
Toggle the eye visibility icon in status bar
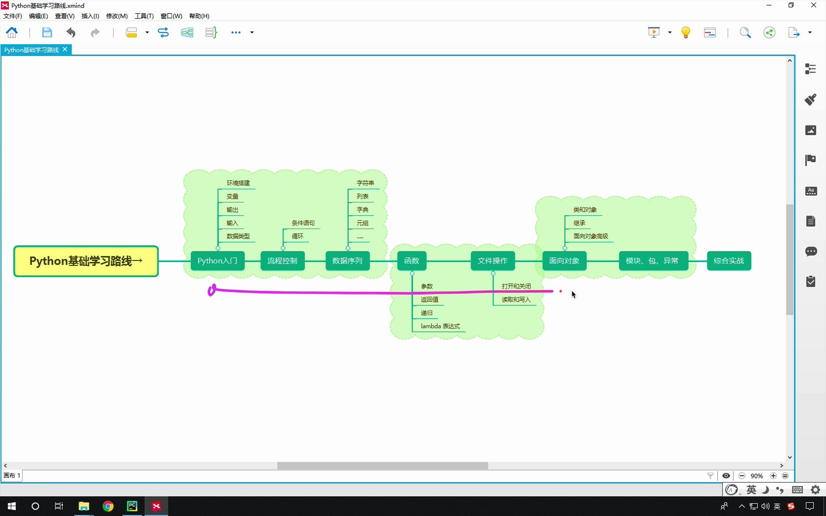726,476
